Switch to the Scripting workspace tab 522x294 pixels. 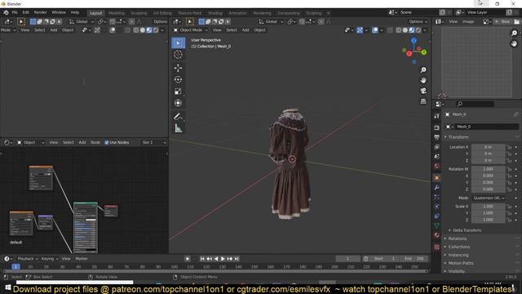pos(313,13)
